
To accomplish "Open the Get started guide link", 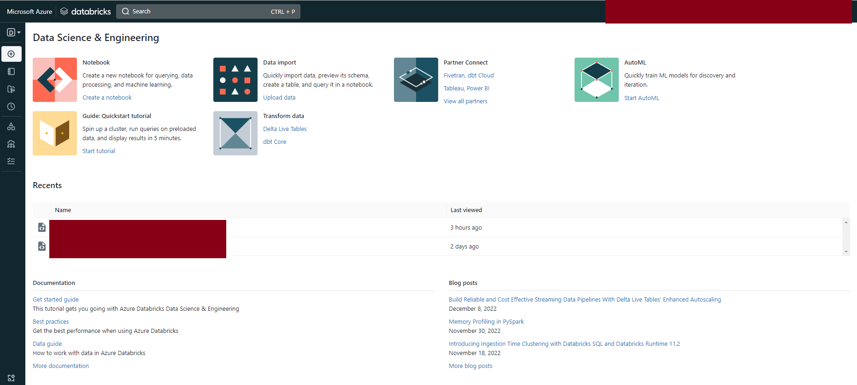I will pos(56,300).
